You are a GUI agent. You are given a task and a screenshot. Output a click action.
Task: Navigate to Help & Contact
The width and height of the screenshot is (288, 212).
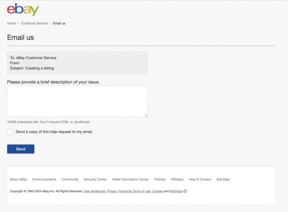tap(200, 179)
